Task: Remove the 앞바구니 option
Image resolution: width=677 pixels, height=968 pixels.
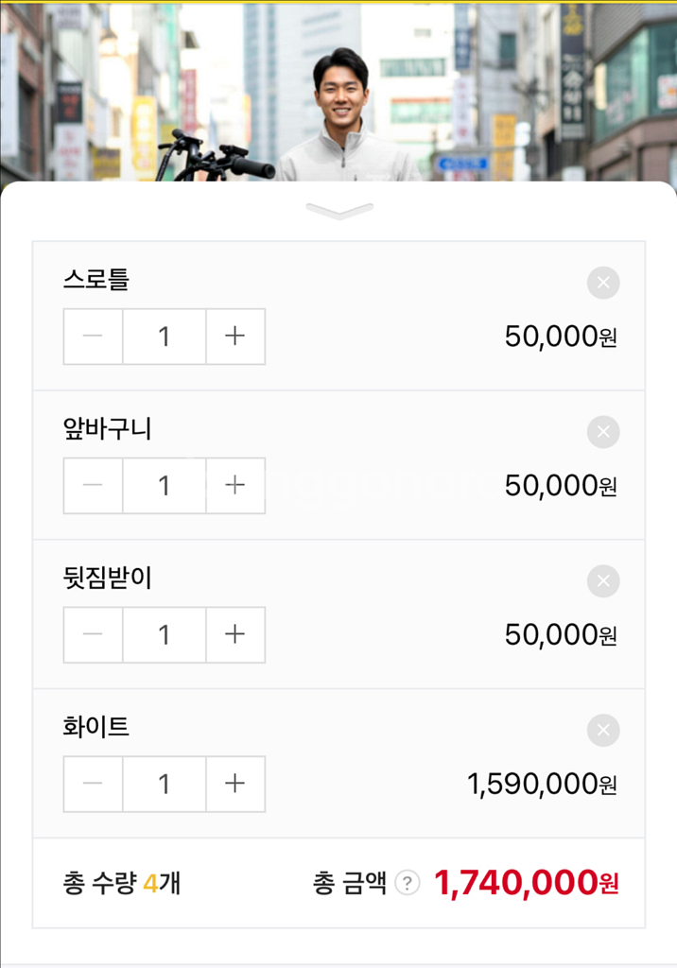Action: click(602, 432)
